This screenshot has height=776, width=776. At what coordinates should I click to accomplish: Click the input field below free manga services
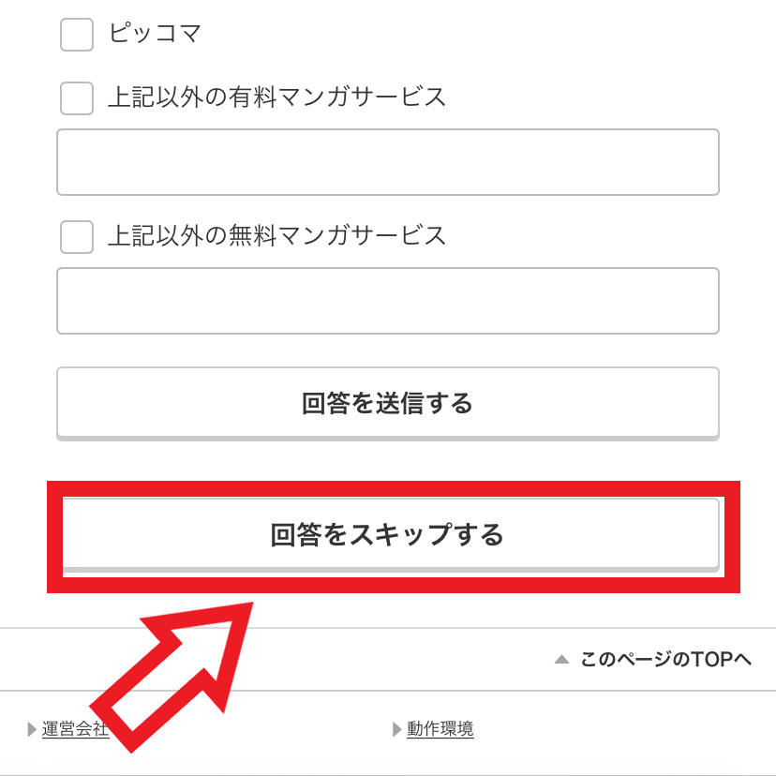[388, 301]
